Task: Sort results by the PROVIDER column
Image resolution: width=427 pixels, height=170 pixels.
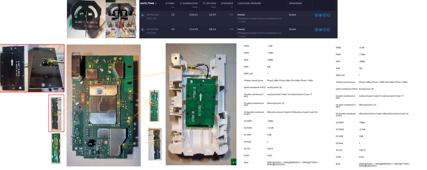Action: [295, 3]
